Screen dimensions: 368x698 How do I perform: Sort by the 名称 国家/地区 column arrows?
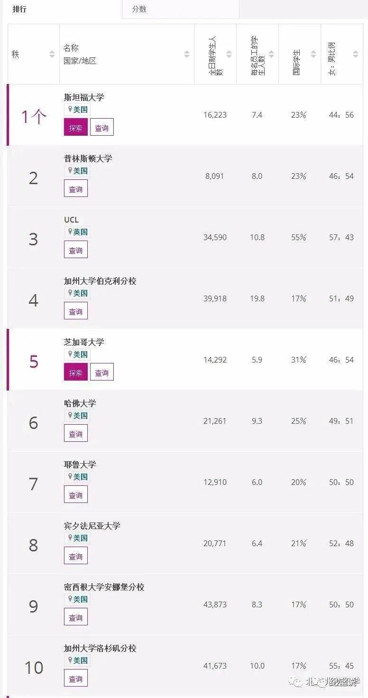click(x=187, y=55)
